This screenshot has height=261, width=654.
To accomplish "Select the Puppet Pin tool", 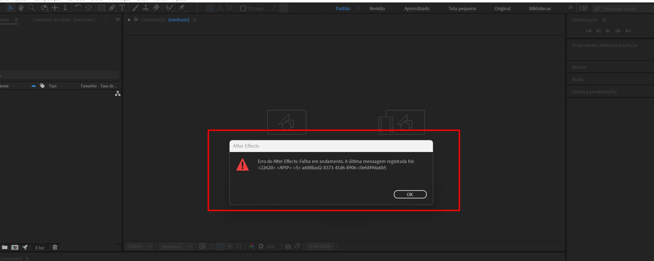I will tap(182, 8).
